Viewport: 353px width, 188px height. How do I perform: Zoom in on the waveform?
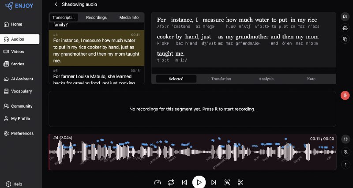point(345,152)
